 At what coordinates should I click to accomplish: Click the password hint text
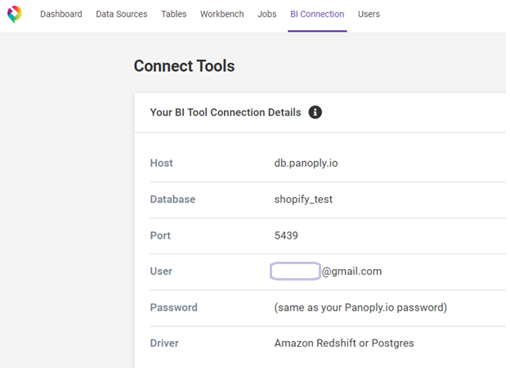click(x=360, y=307)
